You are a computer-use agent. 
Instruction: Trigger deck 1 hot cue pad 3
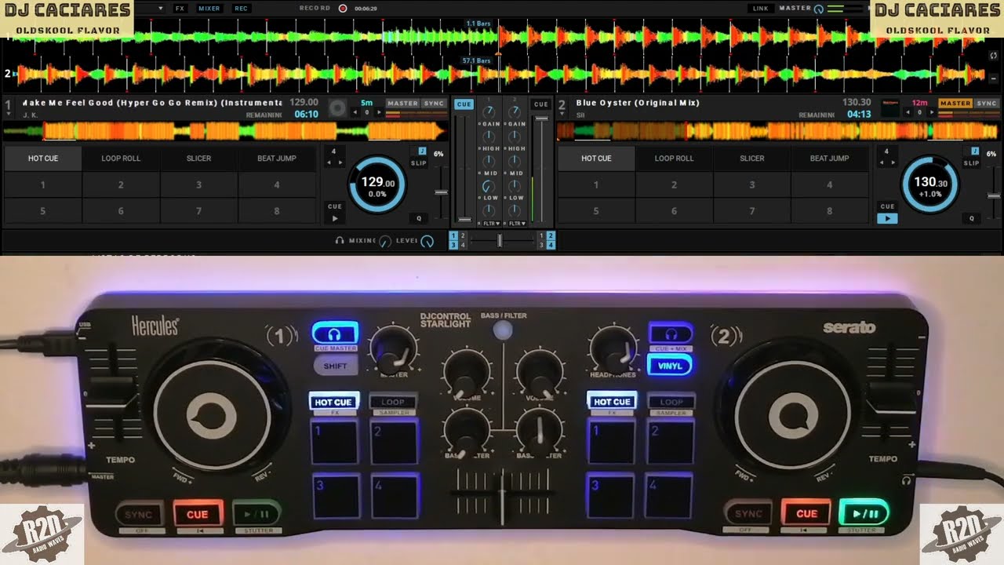click(198, 185)
